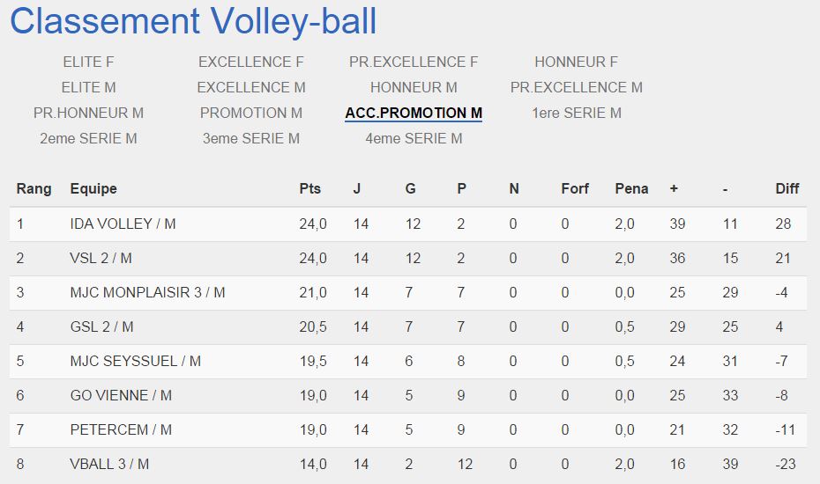Click the Equipe column header
The image size is (820, 484).
pos(93,188)
